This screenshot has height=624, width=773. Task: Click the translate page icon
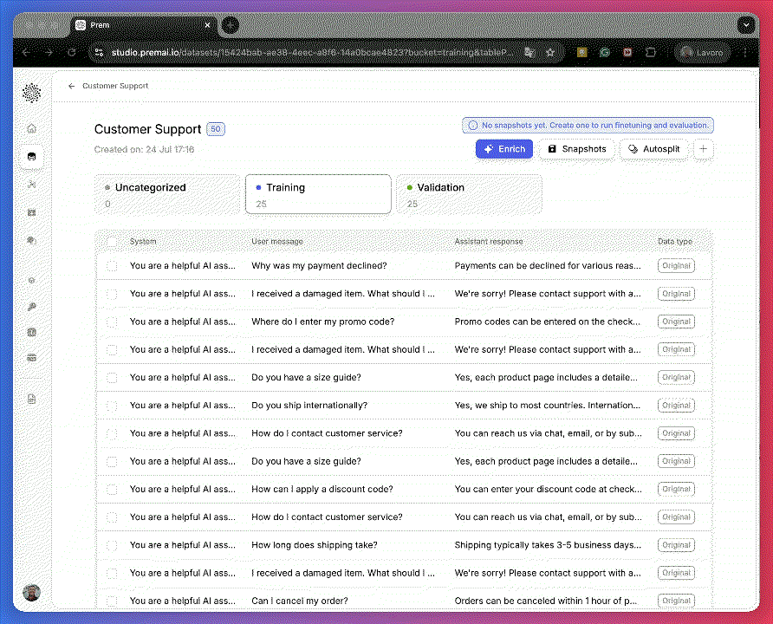[529, 52]
